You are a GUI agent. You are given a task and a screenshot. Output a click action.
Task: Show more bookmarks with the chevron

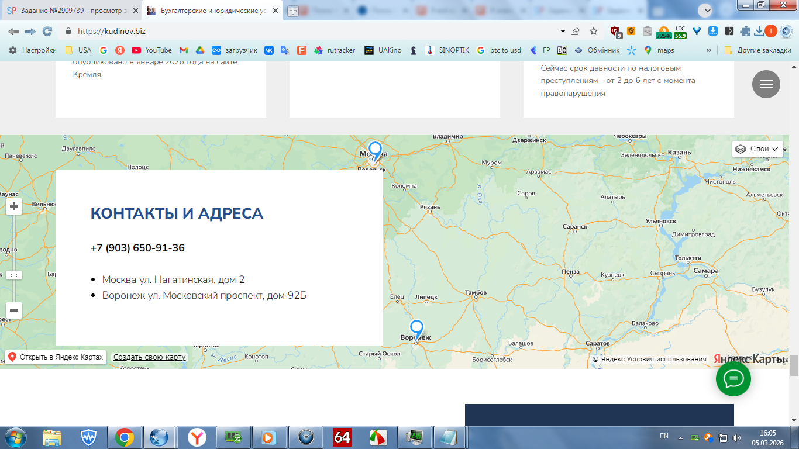(x=710, y=50)
